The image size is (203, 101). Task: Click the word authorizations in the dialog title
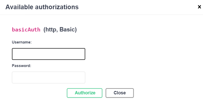(57, 7)
